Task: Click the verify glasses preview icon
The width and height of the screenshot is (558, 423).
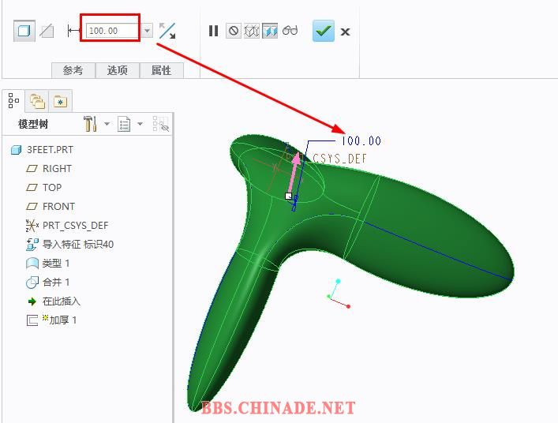Action: click(x=290, y=31)
